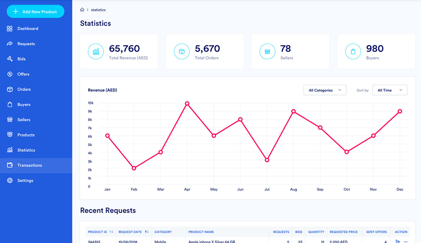Open the Offers section in sidebar
Image resolution: width=421 pixels, height=243 pixels.
point(23,74)
